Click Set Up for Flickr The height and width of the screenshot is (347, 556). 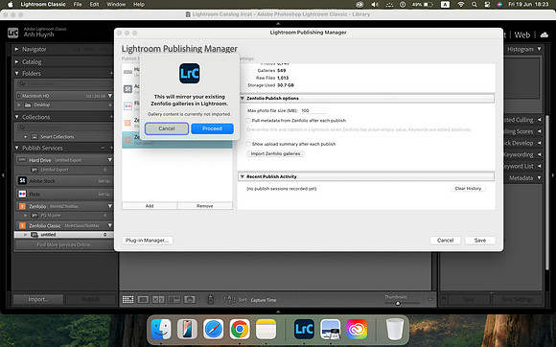[104, 195]
